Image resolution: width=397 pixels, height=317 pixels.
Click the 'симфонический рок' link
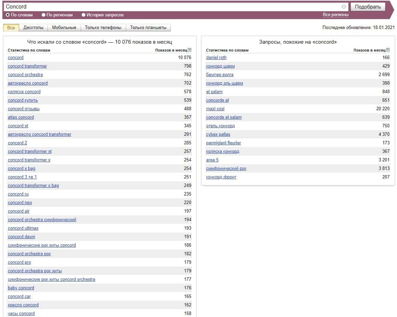coord(226,169)
